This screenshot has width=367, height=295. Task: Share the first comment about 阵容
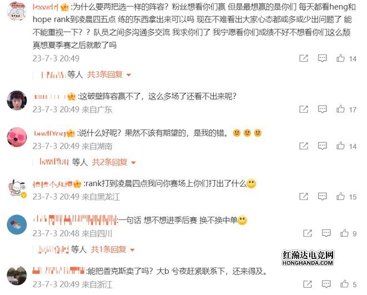pos(304,58)
